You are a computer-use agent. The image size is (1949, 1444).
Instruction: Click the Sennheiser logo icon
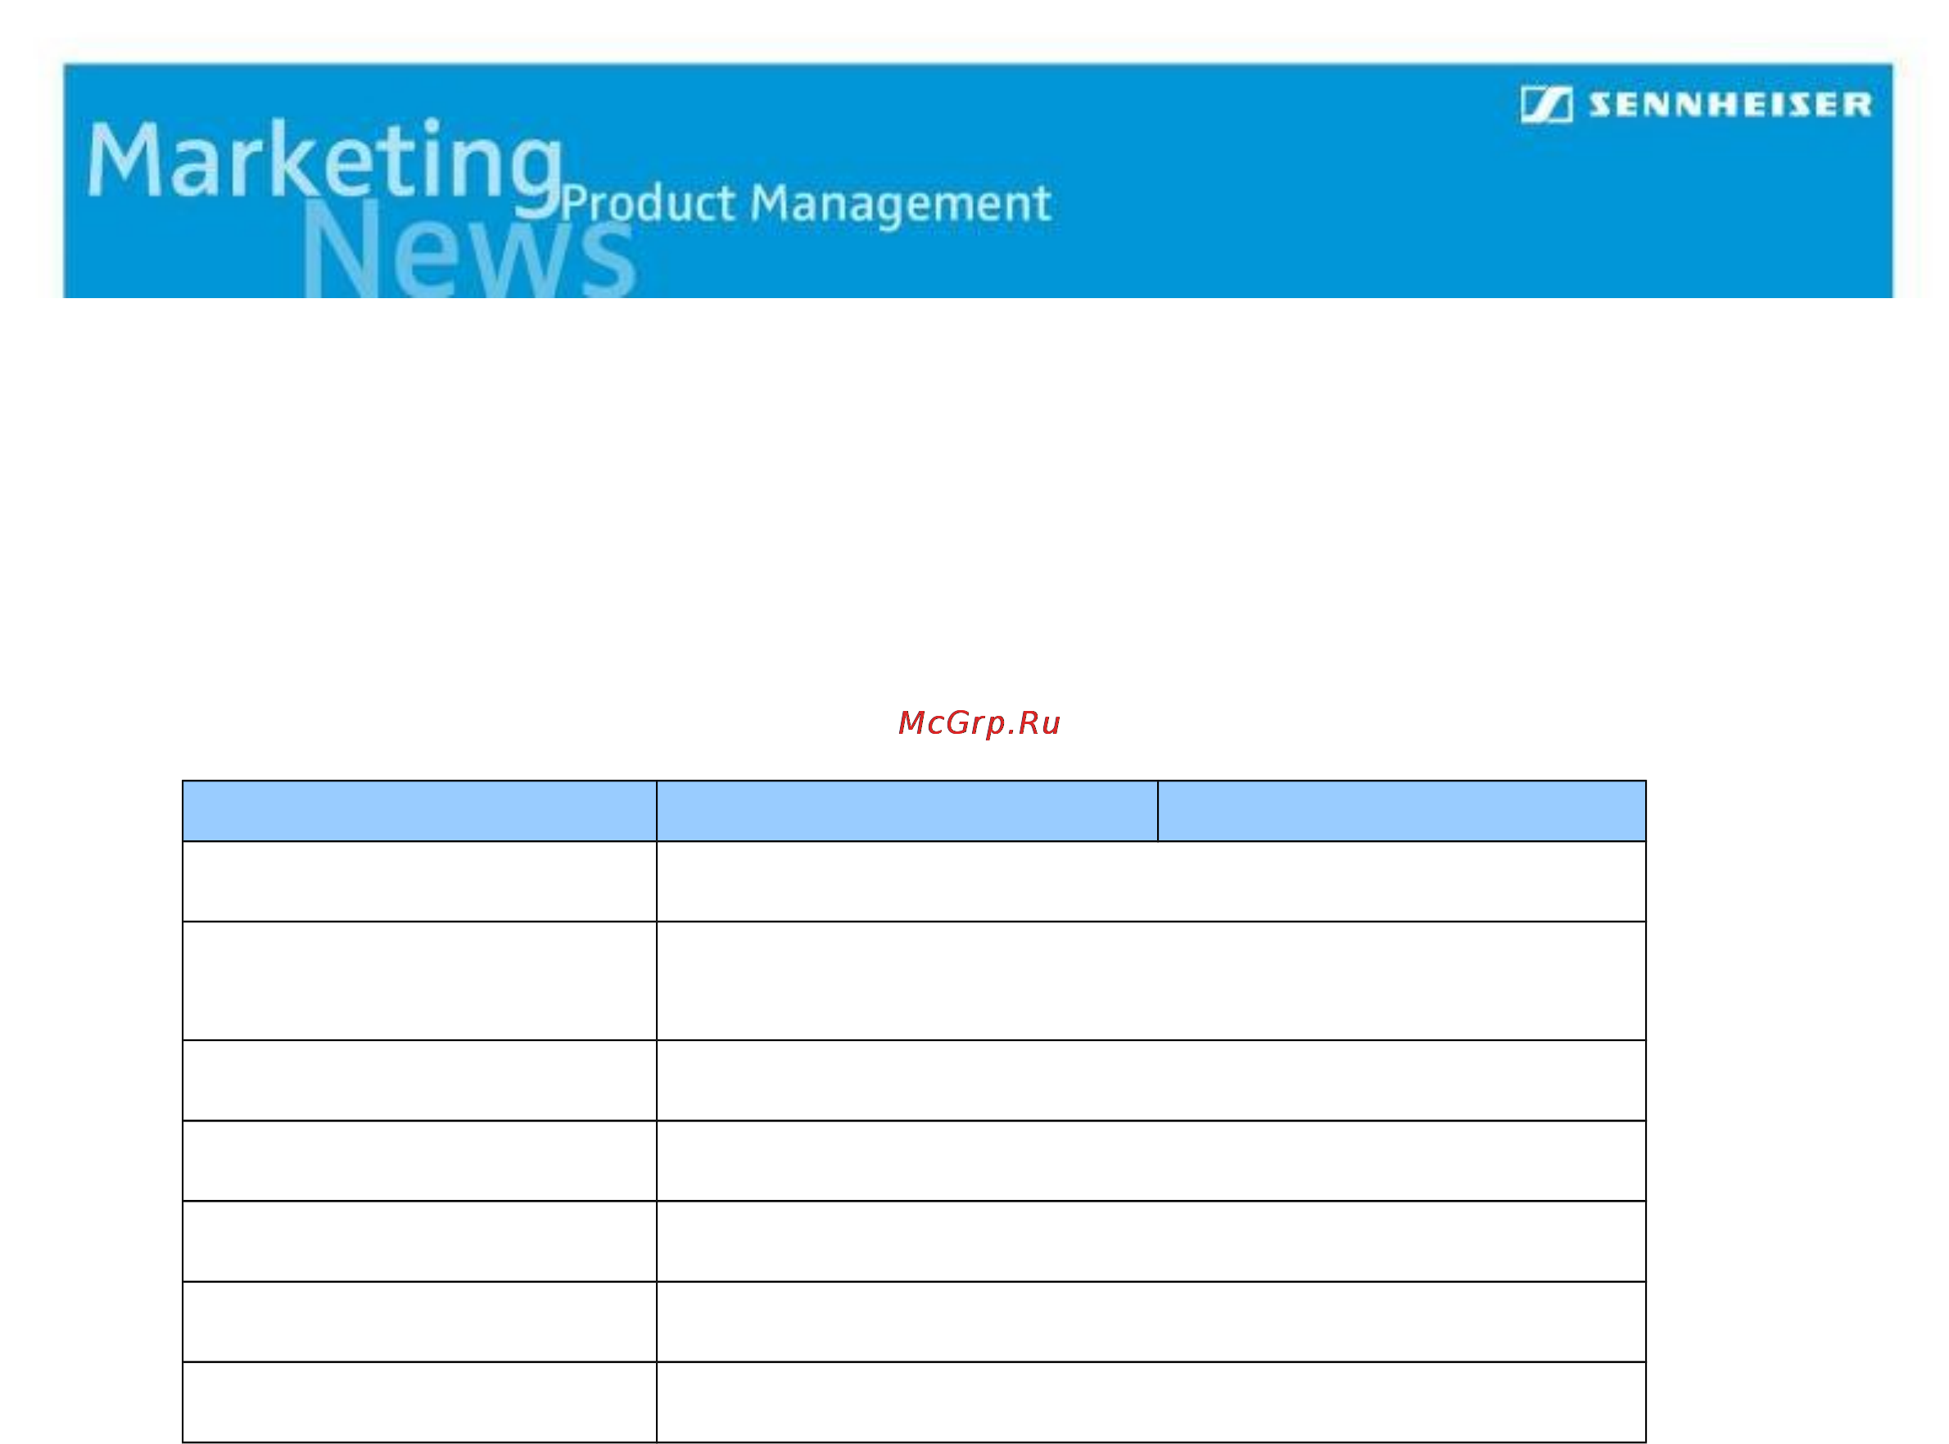tap(1545, 105)
